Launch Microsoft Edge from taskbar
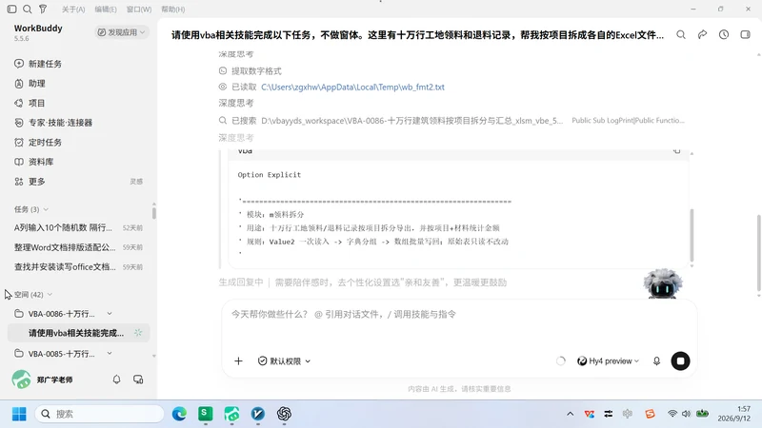This screenshot has width=762, height=428. pos(179,414)
